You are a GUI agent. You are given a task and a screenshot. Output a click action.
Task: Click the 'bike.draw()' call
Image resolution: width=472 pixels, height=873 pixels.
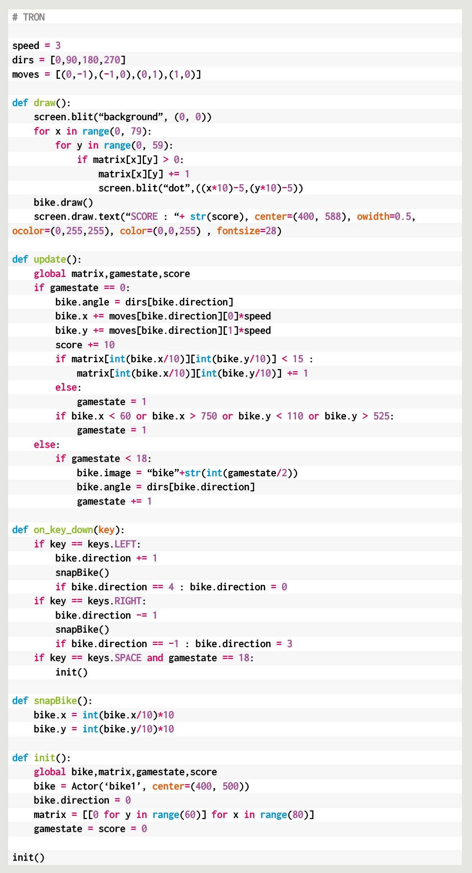pyautogui.click(x=63, y=203)
